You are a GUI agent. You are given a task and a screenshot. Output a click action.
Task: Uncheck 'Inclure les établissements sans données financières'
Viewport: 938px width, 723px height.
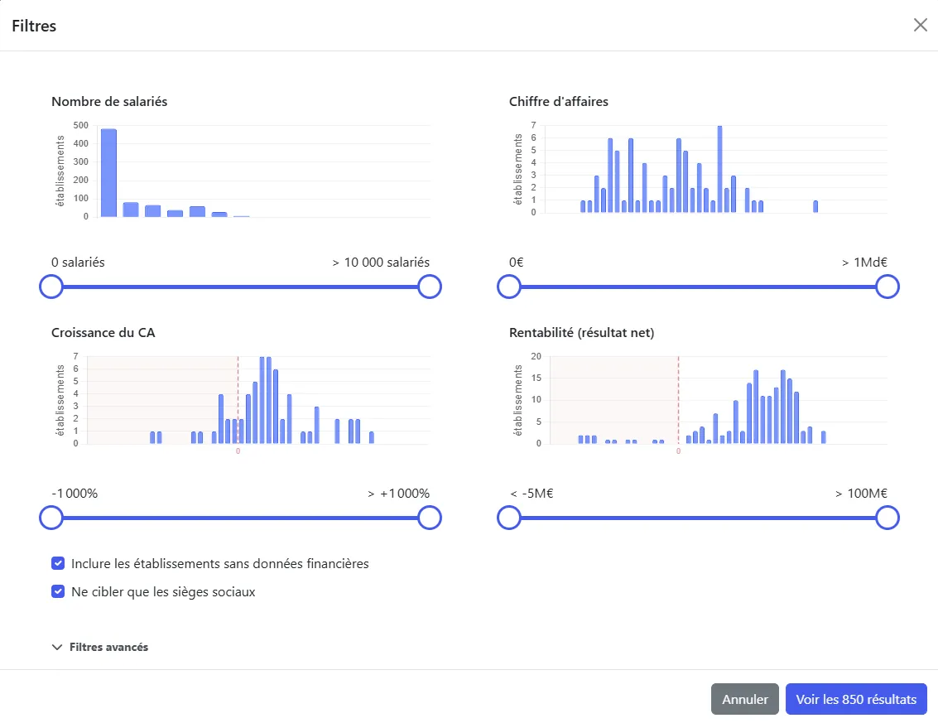tap(58, 563)
